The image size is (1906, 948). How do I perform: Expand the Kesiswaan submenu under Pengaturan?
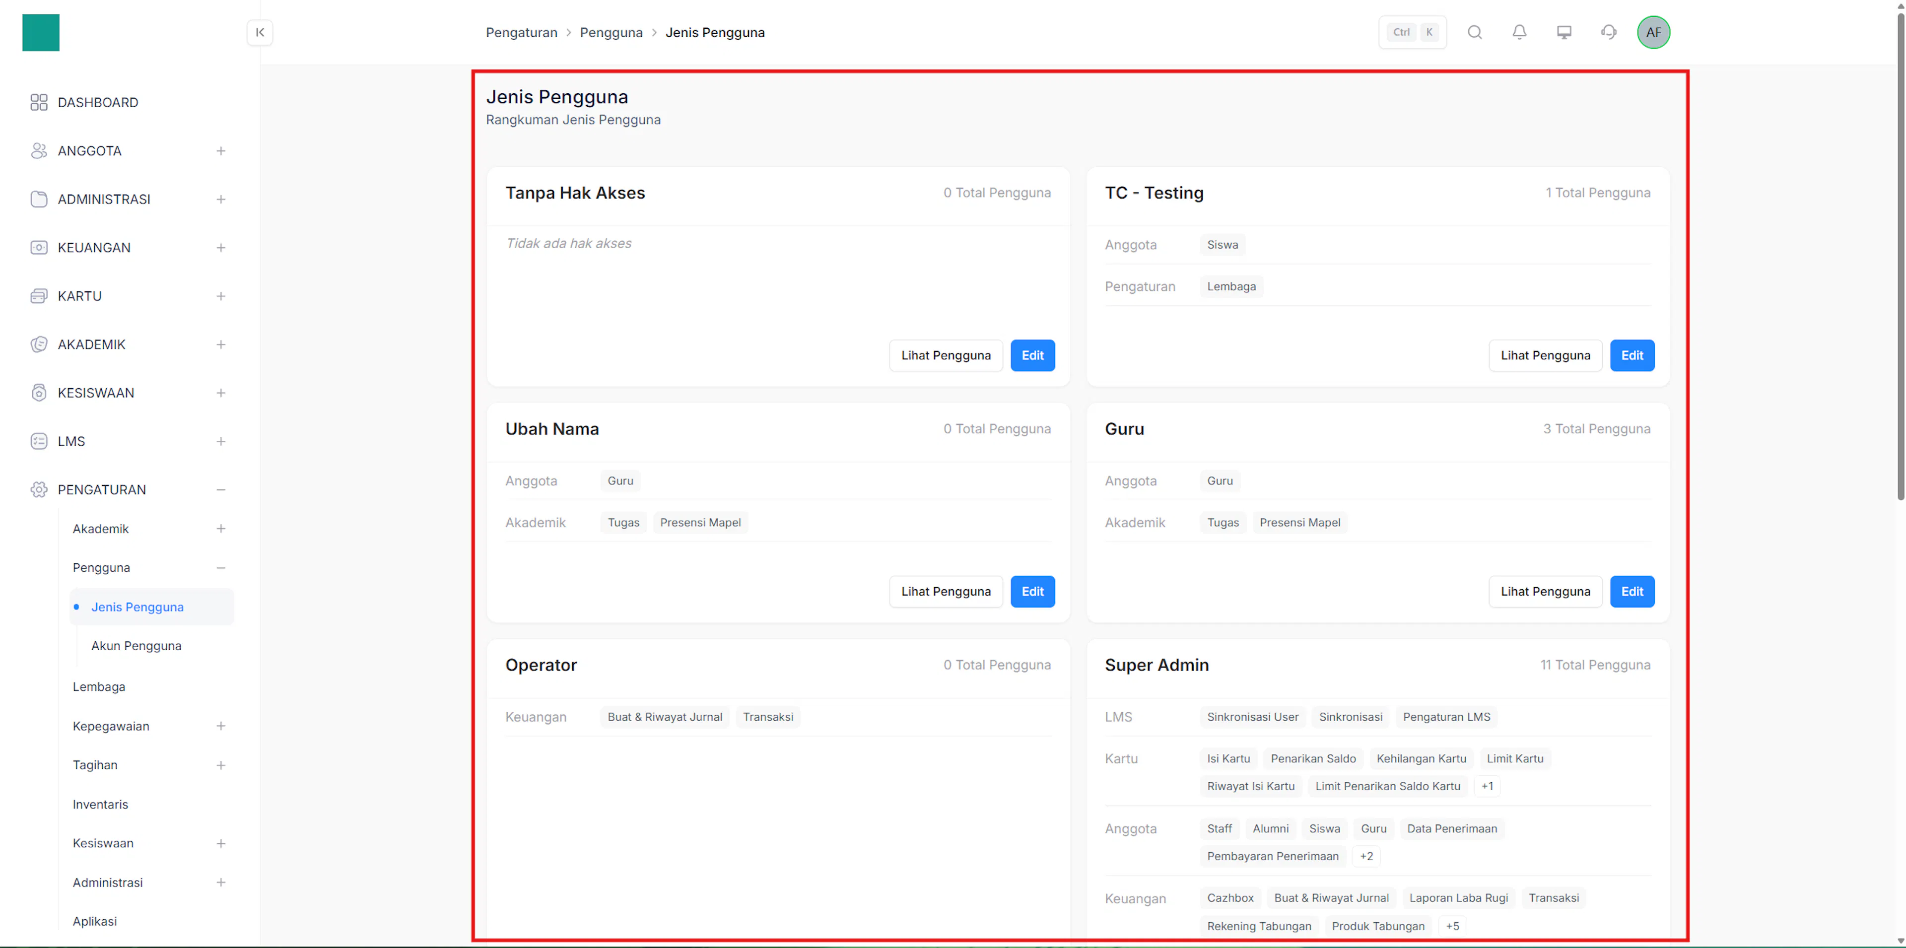220,844
